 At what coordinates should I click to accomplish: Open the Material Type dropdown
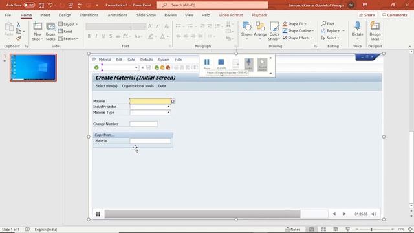point(168,113)
